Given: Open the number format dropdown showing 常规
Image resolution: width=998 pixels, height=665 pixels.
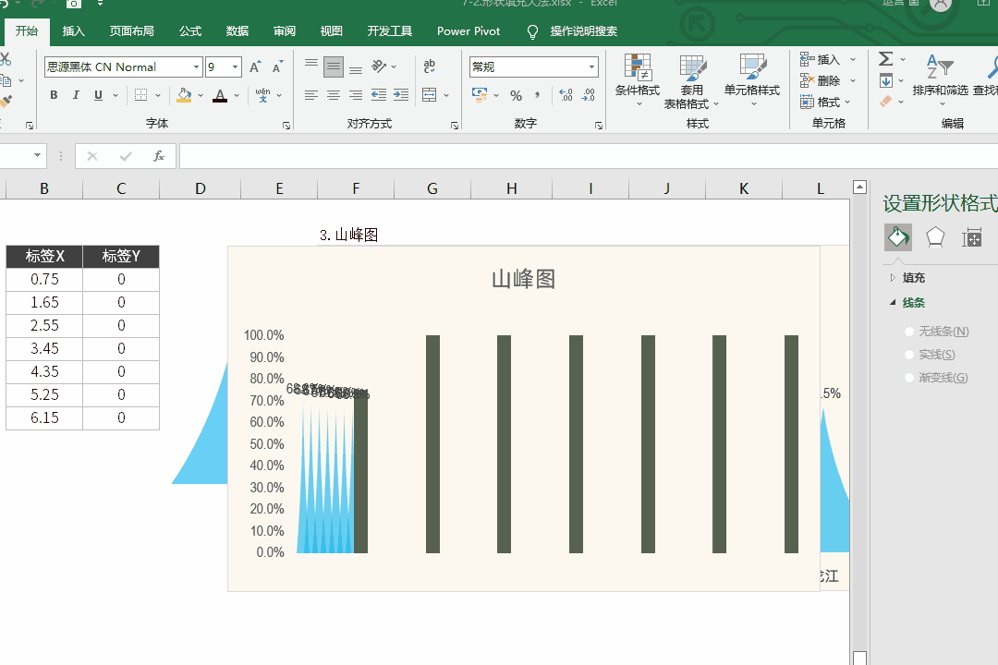Looking at the screenshot, I should tap(591, 67).
